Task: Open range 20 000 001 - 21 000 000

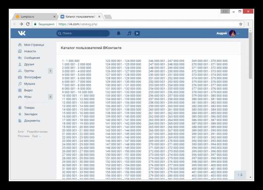Action: (x=78, y=130)
